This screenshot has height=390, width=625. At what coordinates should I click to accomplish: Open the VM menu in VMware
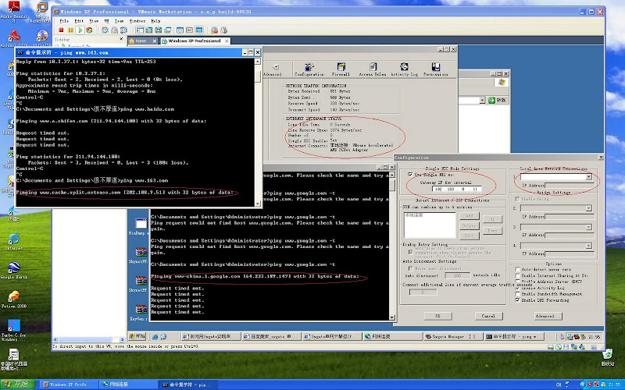[x=107, y=21]
